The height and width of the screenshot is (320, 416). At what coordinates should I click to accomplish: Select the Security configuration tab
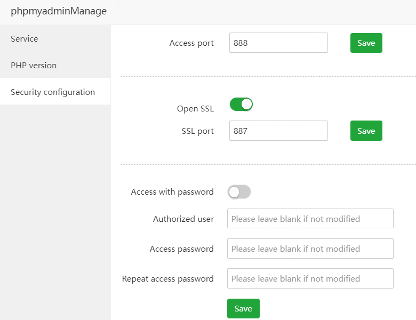coord(53,92)
